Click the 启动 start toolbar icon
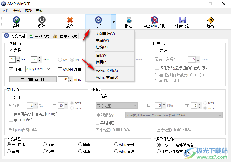The height and width of the screenshot is (162, 231). pos(16,20)
